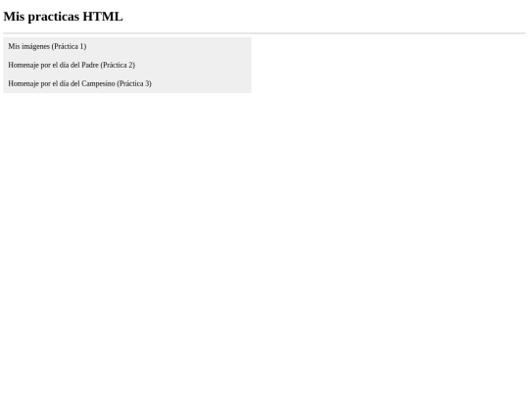
Task: Click the text (Práctica 3) in the third entry
Action: pyautogui.click(x=134, y=83)
